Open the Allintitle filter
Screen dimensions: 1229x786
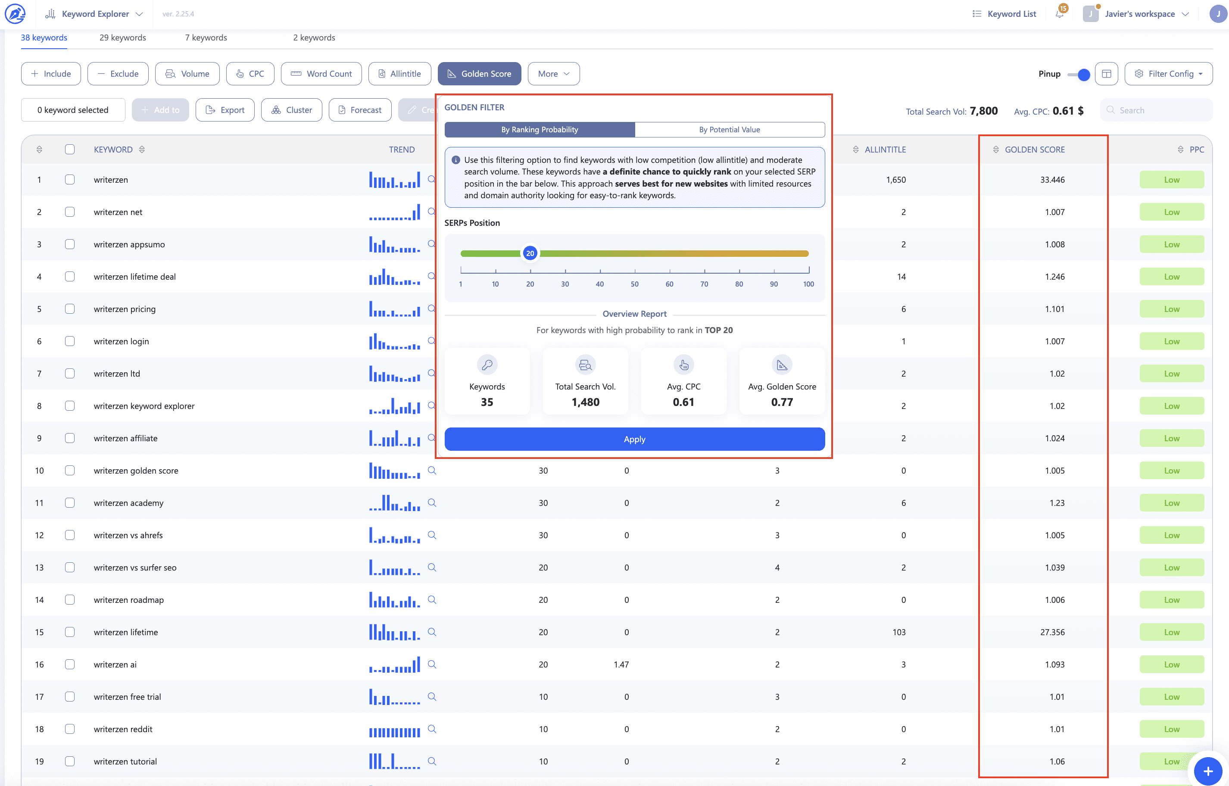coord(399,74)
